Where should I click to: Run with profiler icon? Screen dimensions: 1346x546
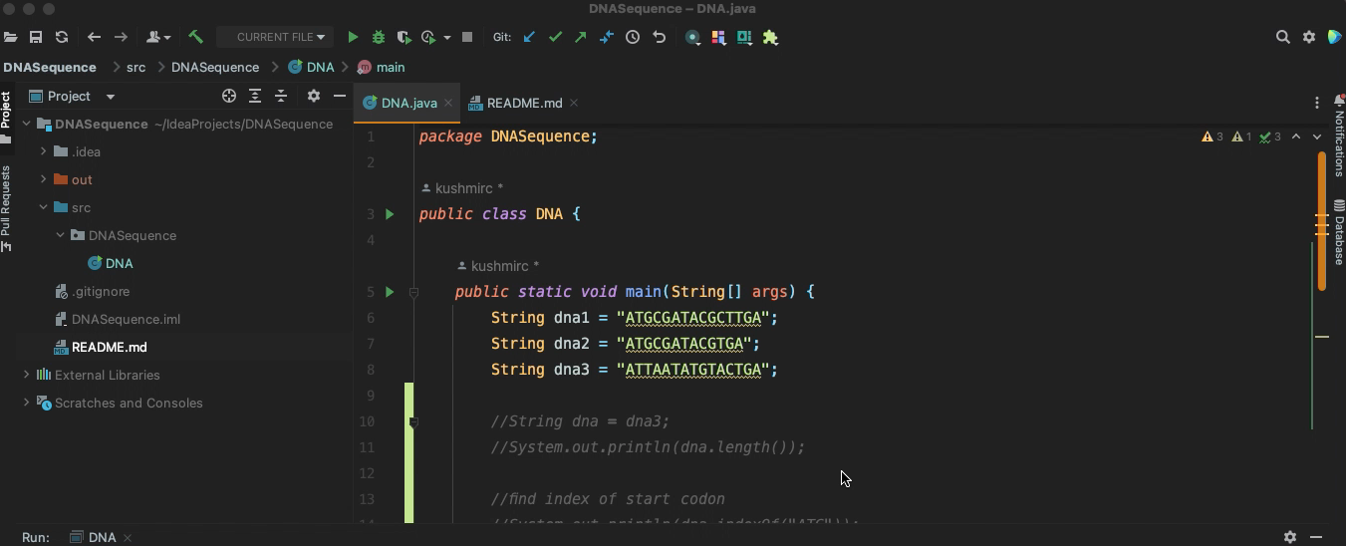(428, 37)
